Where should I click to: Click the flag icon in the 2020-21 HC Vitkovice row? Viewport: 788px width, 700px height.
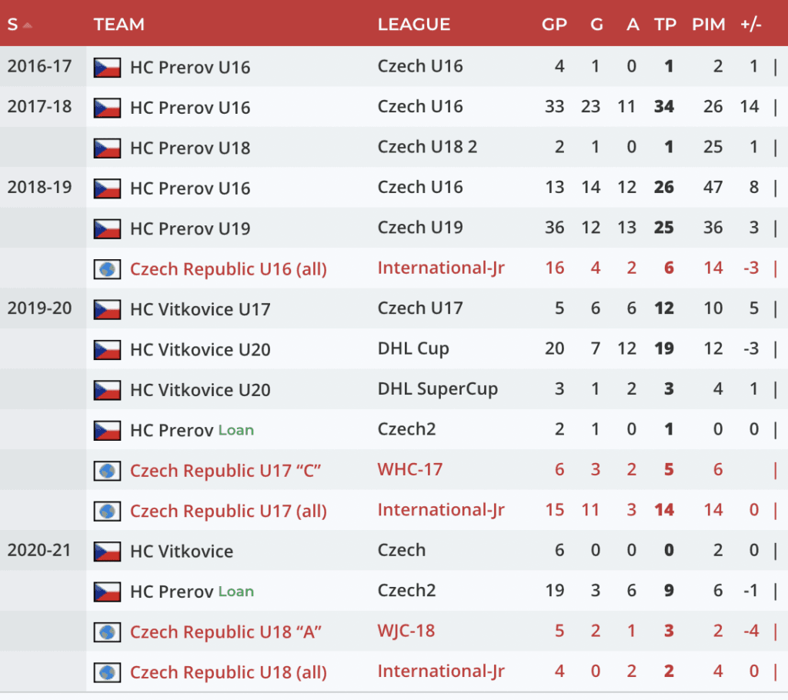[107, 551]
